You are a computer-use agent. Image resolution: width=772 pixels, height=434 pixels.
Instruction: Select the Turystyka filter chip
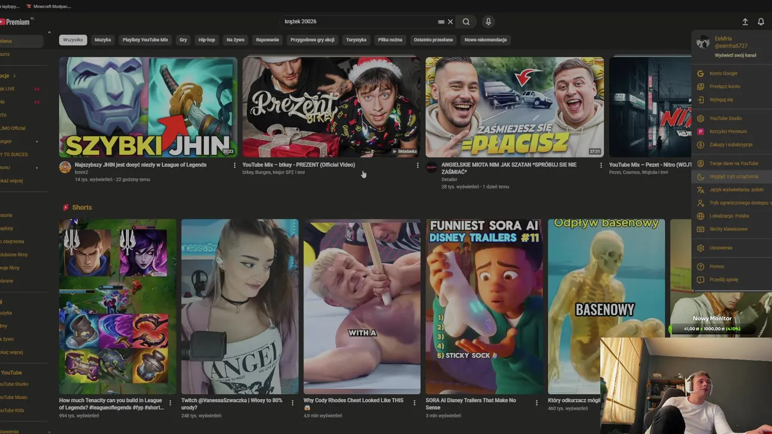pyautogui.click(x=356, y=40)
